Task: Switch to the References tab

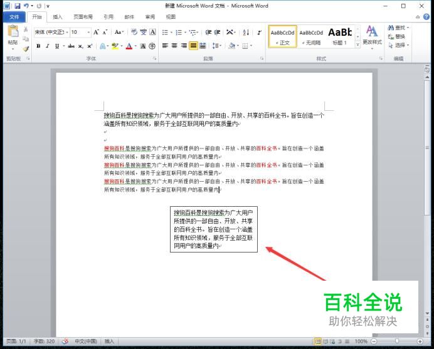Action: pos(109,17)
